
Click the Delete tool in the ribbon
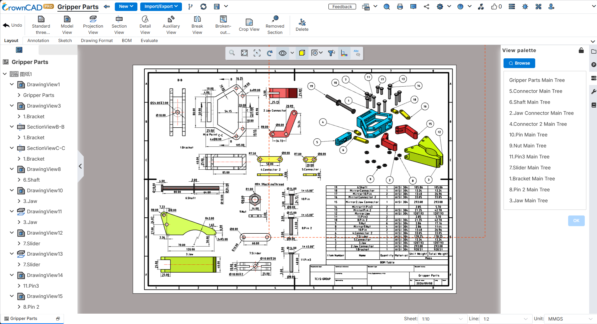point(302,25)
